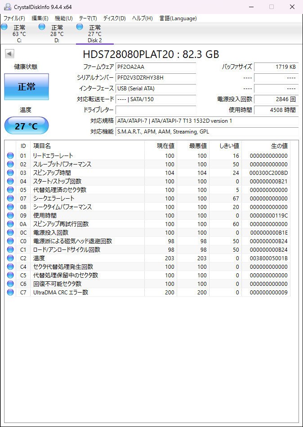303x427 pixels.
Task: Click the 正常 health status button
Action: click(x=27, y=87)
